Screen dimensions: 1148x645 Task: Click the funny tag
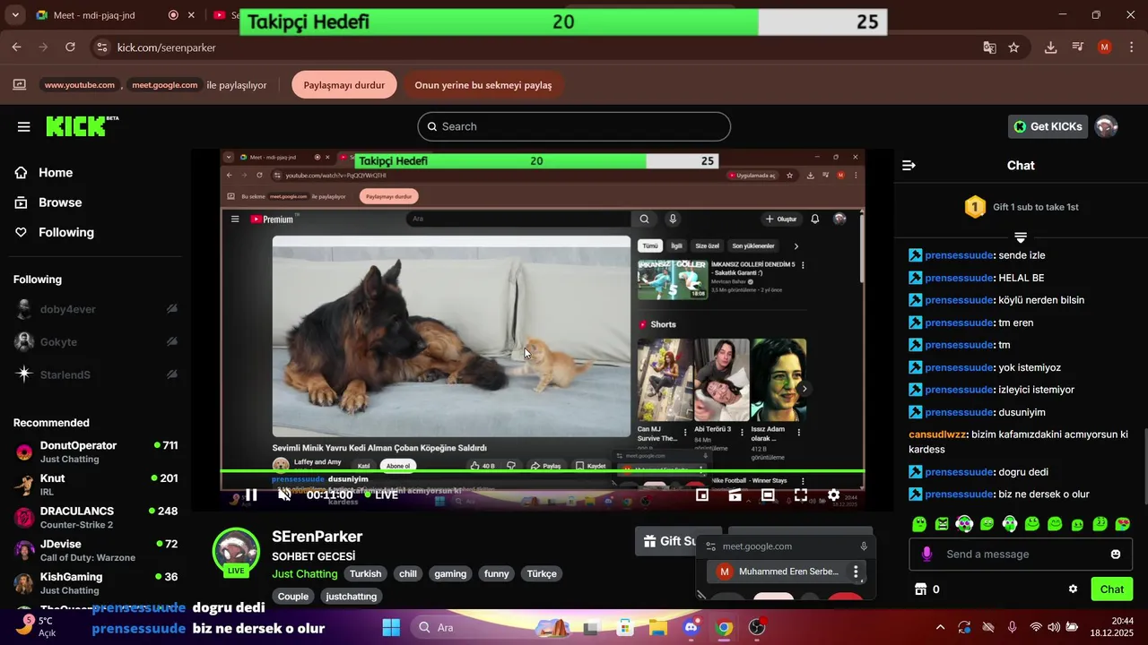tap(497, 574)
